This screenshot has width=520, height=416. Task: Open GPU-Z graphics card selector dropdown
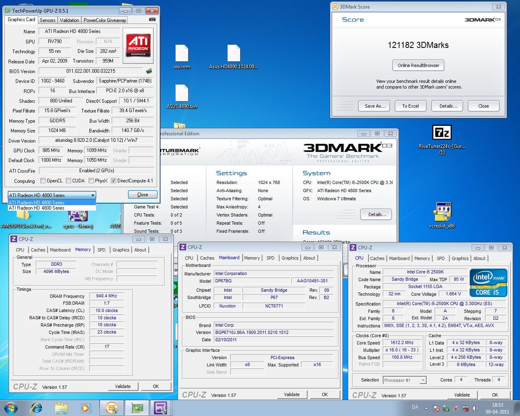pos(52,195)
